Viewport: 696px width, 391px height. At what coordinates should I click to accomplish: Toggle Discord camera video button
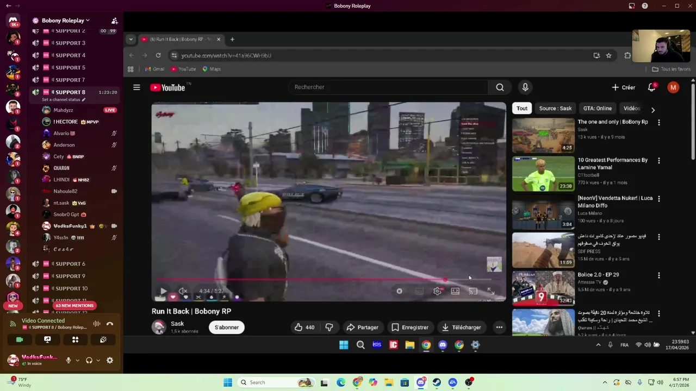coord(20,339)
